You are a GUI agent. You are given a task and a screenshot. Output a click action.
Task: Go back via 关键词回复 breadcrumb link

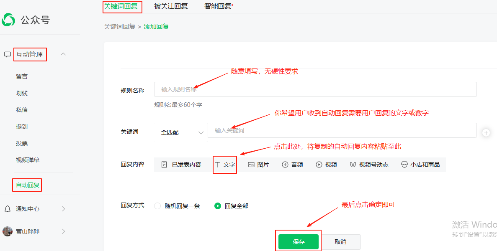coord(119,27)
